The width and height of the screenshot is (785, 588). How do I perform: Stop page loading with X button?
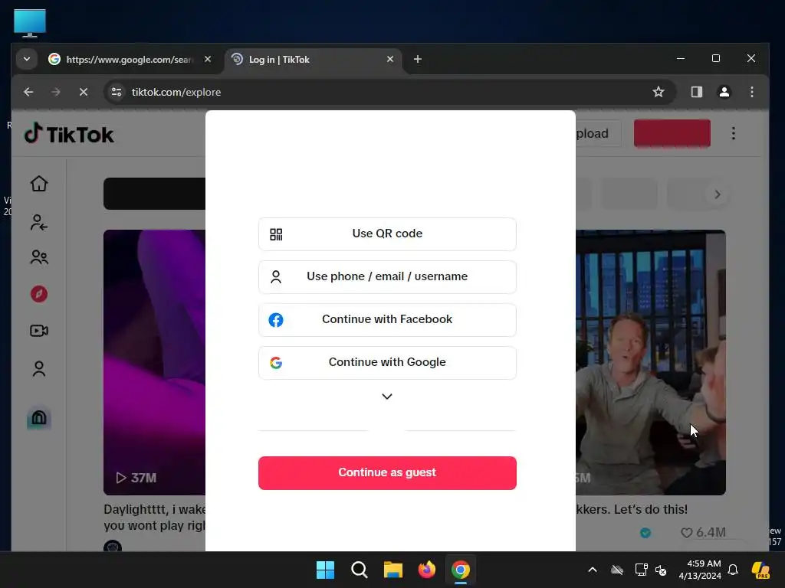(x=84, y=92)
